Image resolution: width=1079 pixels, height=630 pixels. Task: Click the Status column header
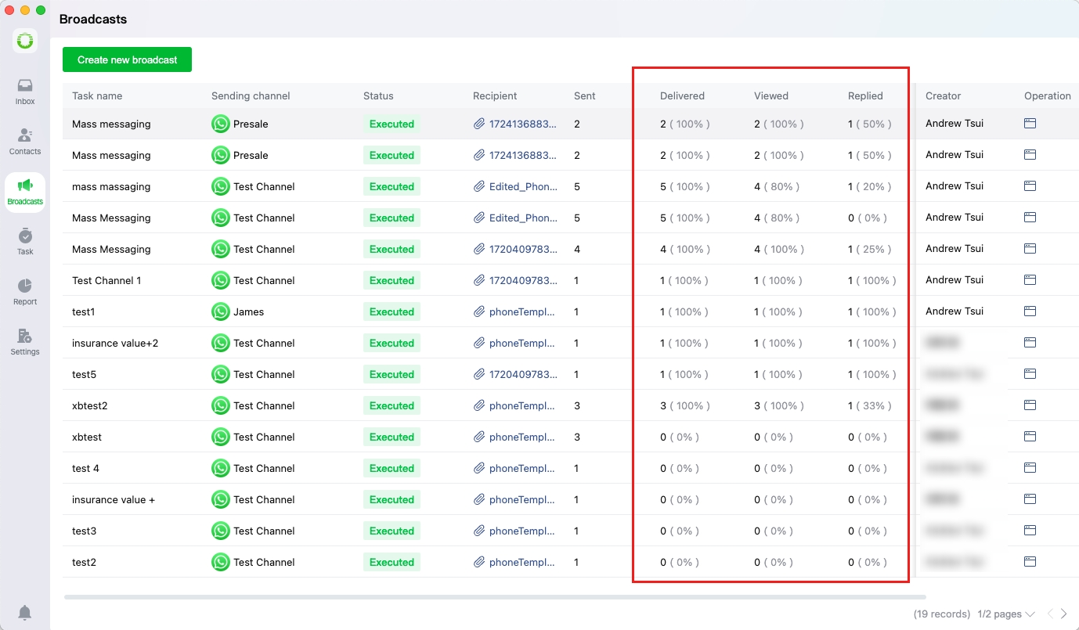(378, 95)
